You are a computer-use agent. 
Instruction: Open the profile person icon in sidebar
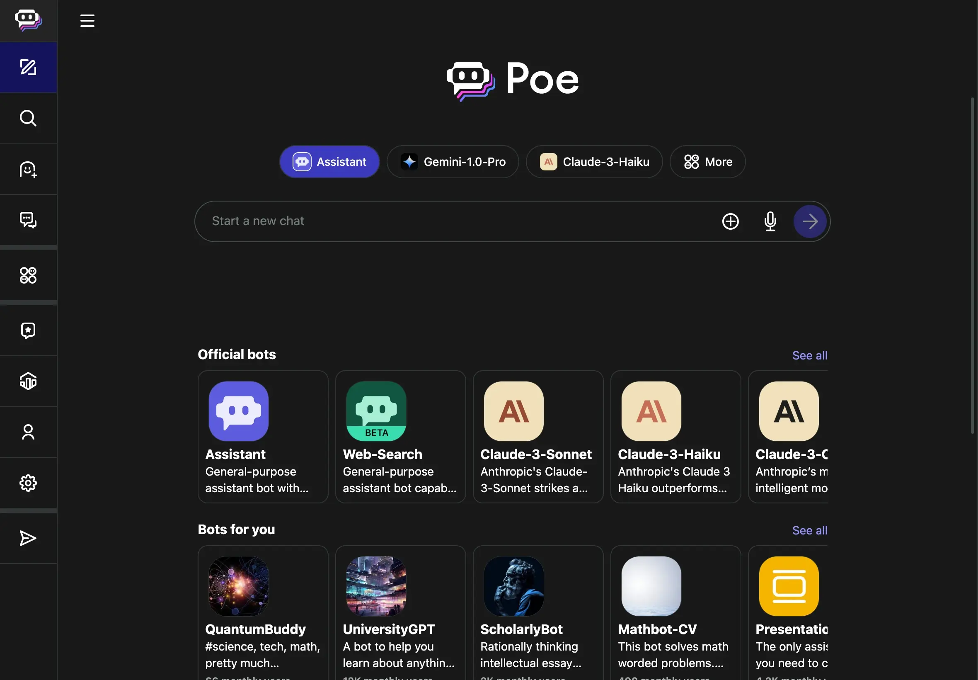pos(28,432)
